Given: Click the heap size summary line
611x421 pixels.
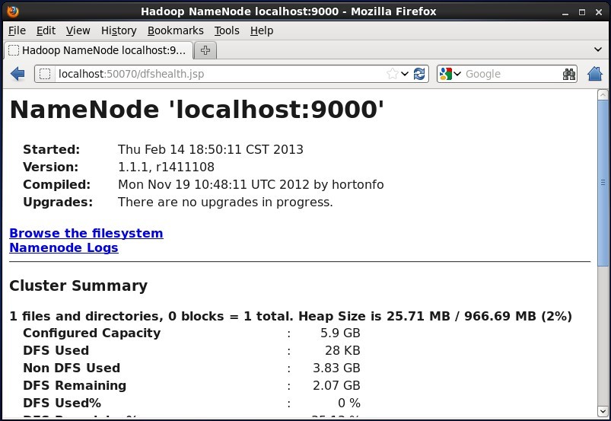Looking at the screenshot, I should [291, 316].
